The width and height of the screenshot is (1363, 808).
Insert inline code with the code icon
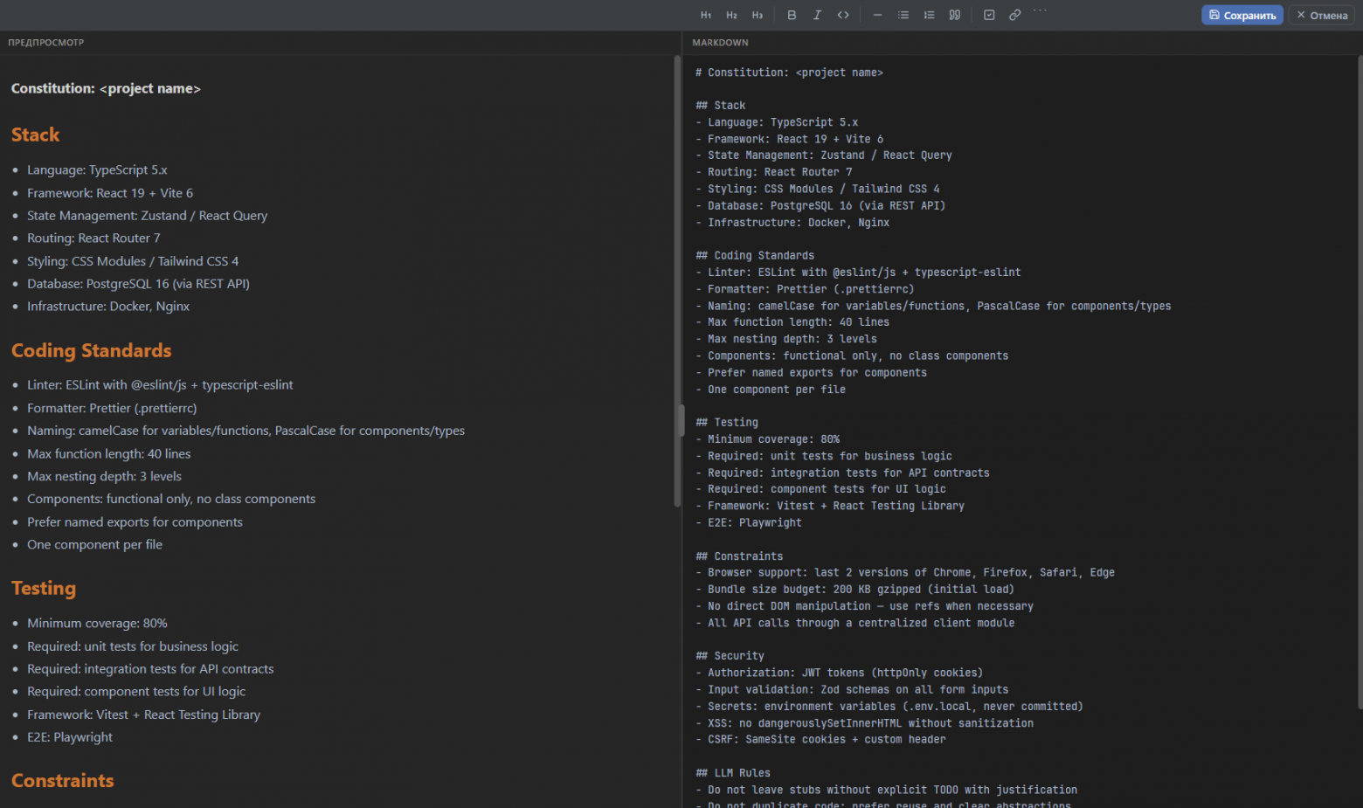843,15
